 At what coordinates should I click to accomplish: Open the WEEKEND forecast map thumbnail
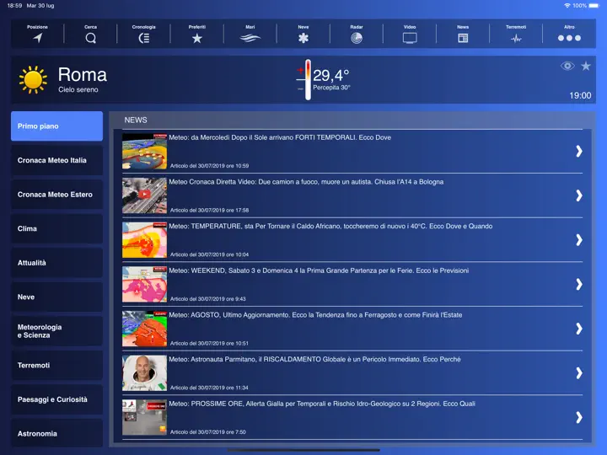(144, 285)
